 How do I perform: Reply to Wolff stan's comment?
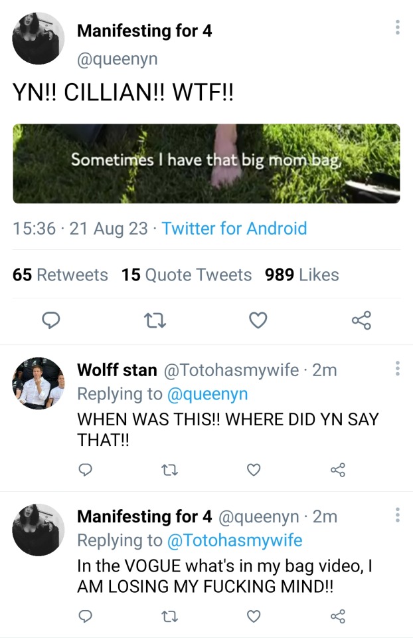click(86, 470)
